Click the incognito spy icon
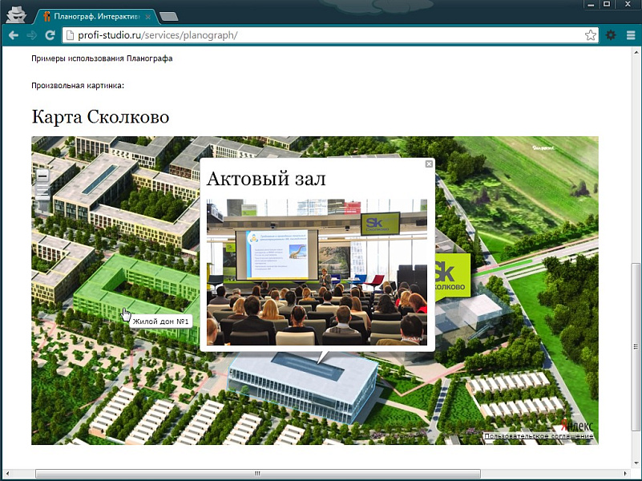The width and height of the screenshot is (642, 481). (x=17, y=14)
